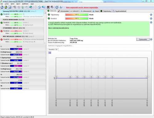Click the help icon beside Teljesítmény bar
The height and width of the screenshot is (118, 154).
pos(151,15)
